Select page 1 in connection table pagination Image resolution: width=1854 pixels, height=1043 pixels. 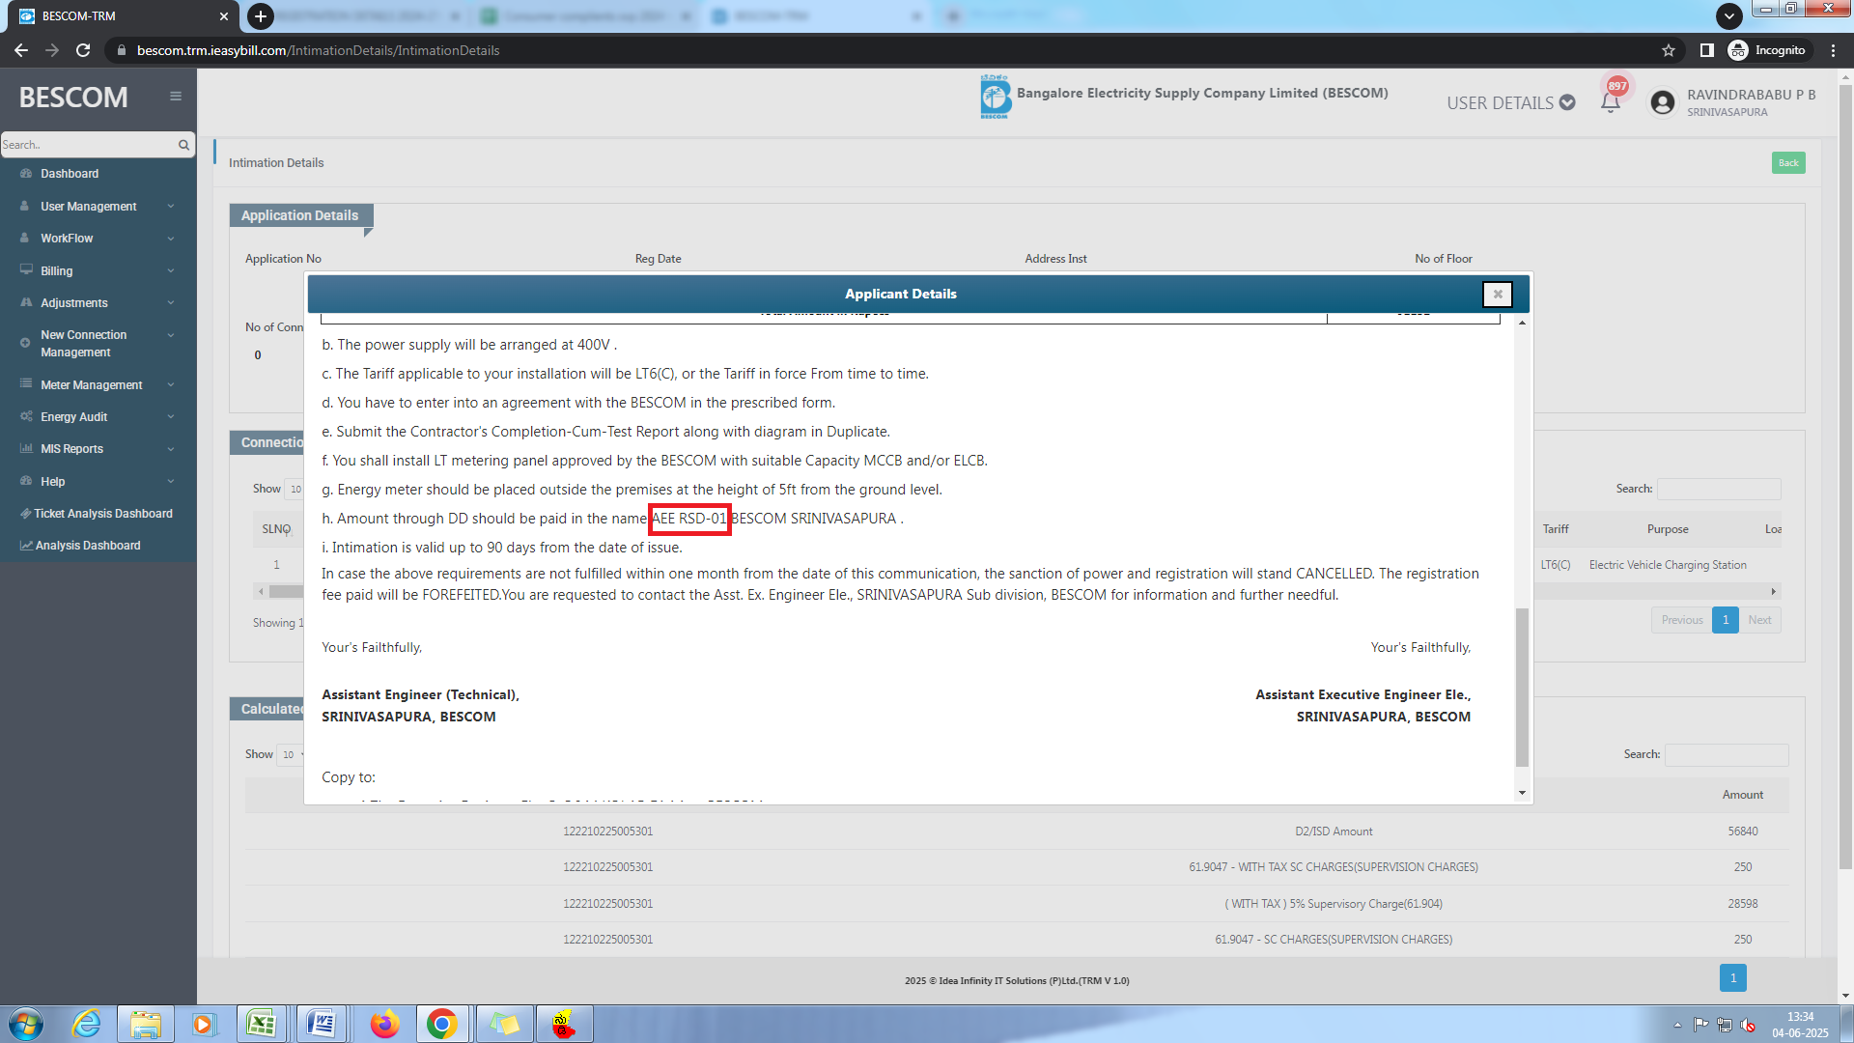coord(1726,620)
